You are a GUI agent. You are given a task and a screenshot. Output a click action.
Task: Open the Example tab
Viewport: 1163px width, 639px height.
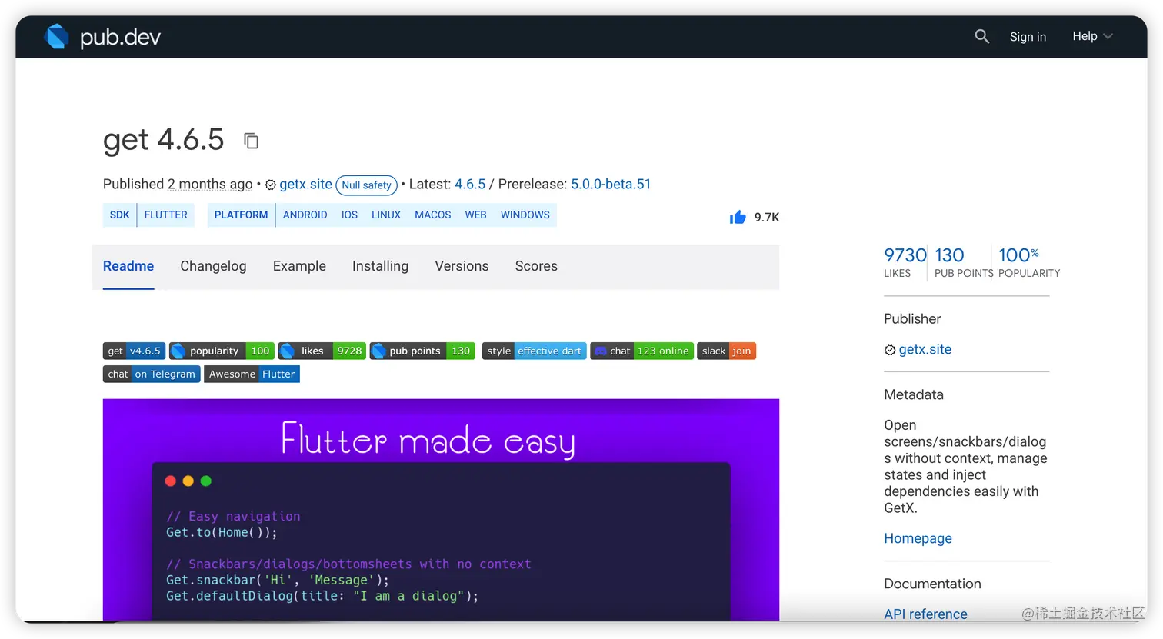click(299, 266)
